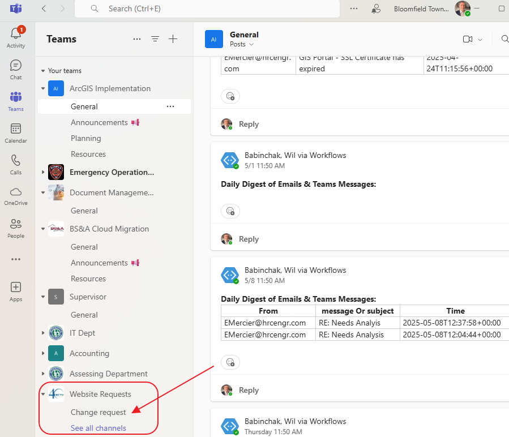Click the Search (Ctrl+E) box
The width and height of the screenshot is (509, 437).
tap(207, 8)
